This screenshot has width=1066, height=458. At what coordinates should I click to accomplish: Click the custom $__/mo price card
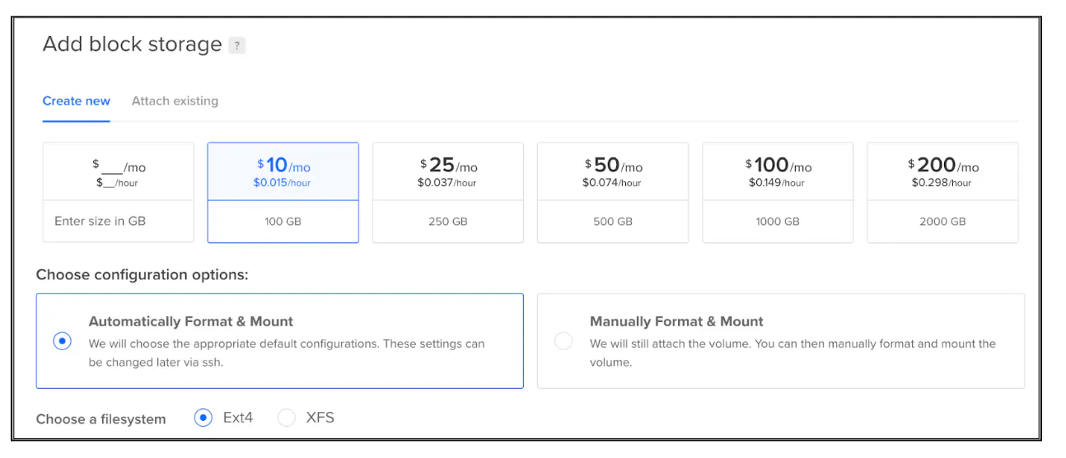[118, 172]
